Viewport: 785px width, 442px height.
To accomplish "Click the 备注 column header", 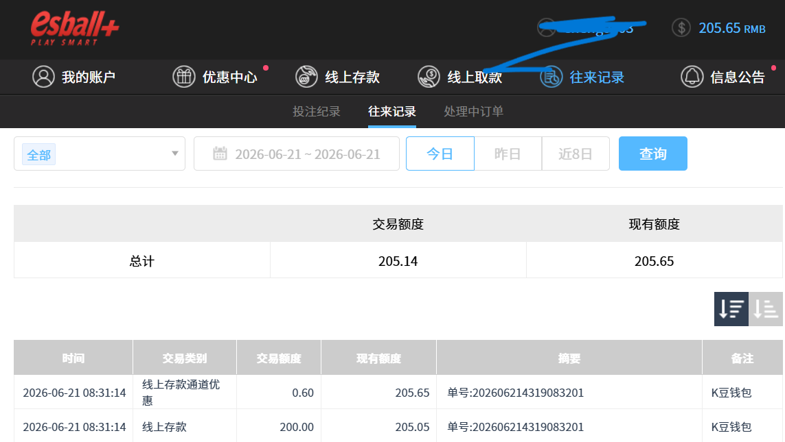I will (742, 358).
